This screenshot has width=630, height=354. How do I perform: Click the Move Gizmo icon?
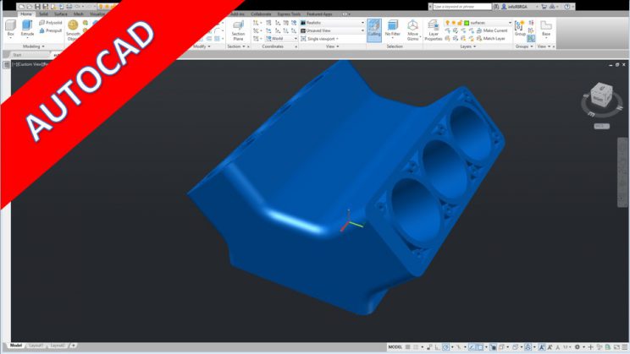pyautogui.click(x=412, y=30)
